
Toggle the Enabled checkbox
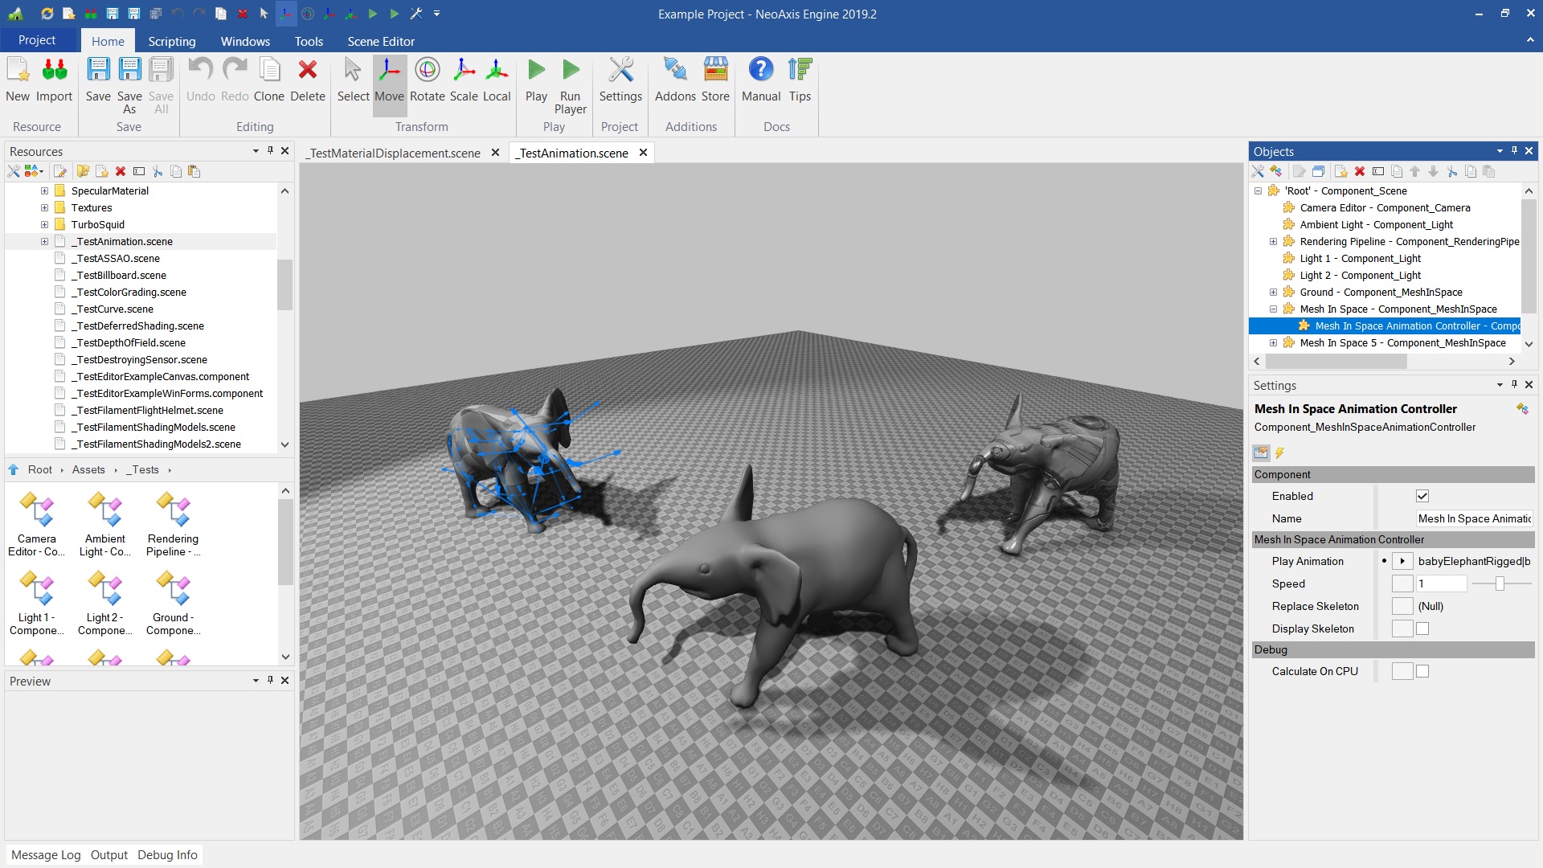click(1422, 496)
